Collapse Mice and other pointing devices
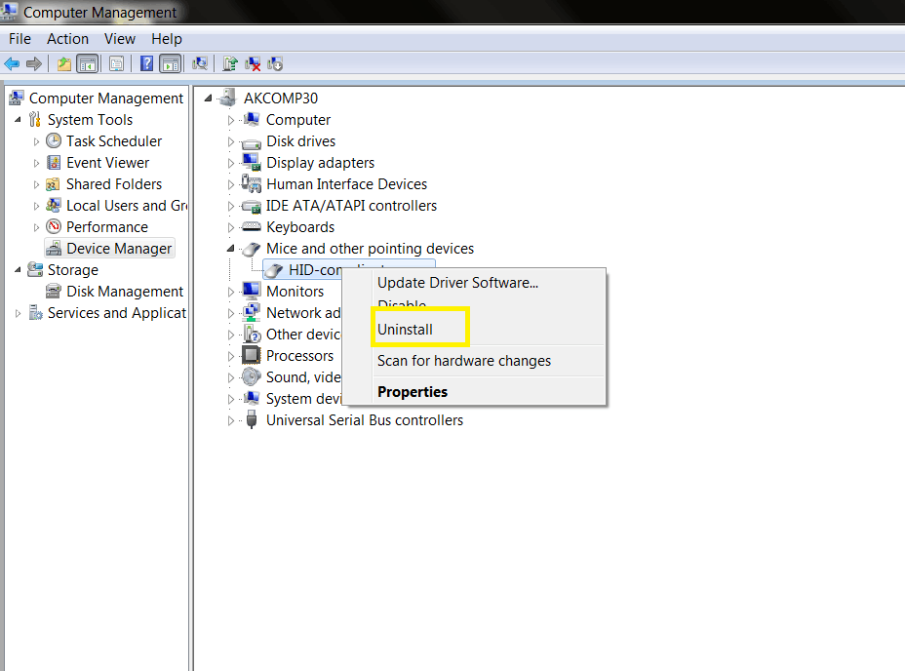Image resolution: width=905 pixels, height=671 pixels. [231, 249]
